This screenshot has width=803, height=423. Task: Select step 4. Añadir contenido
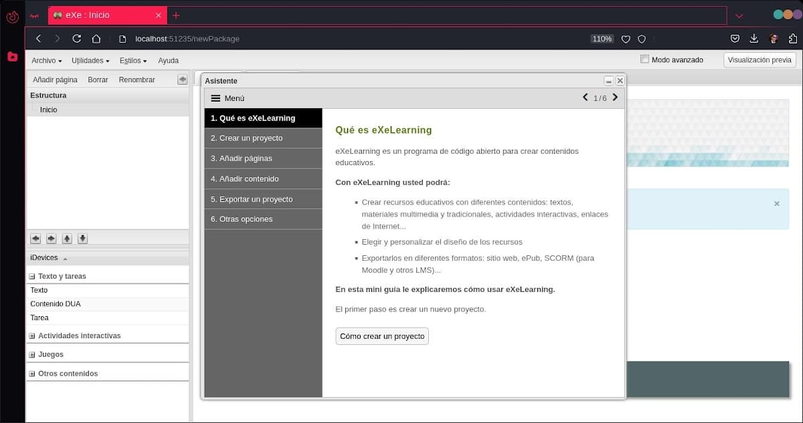263,179
